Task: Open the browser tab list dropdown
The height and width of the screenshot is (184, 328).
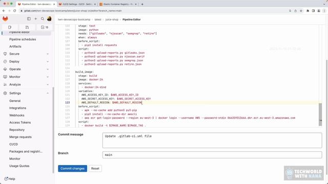Action: 324,4
